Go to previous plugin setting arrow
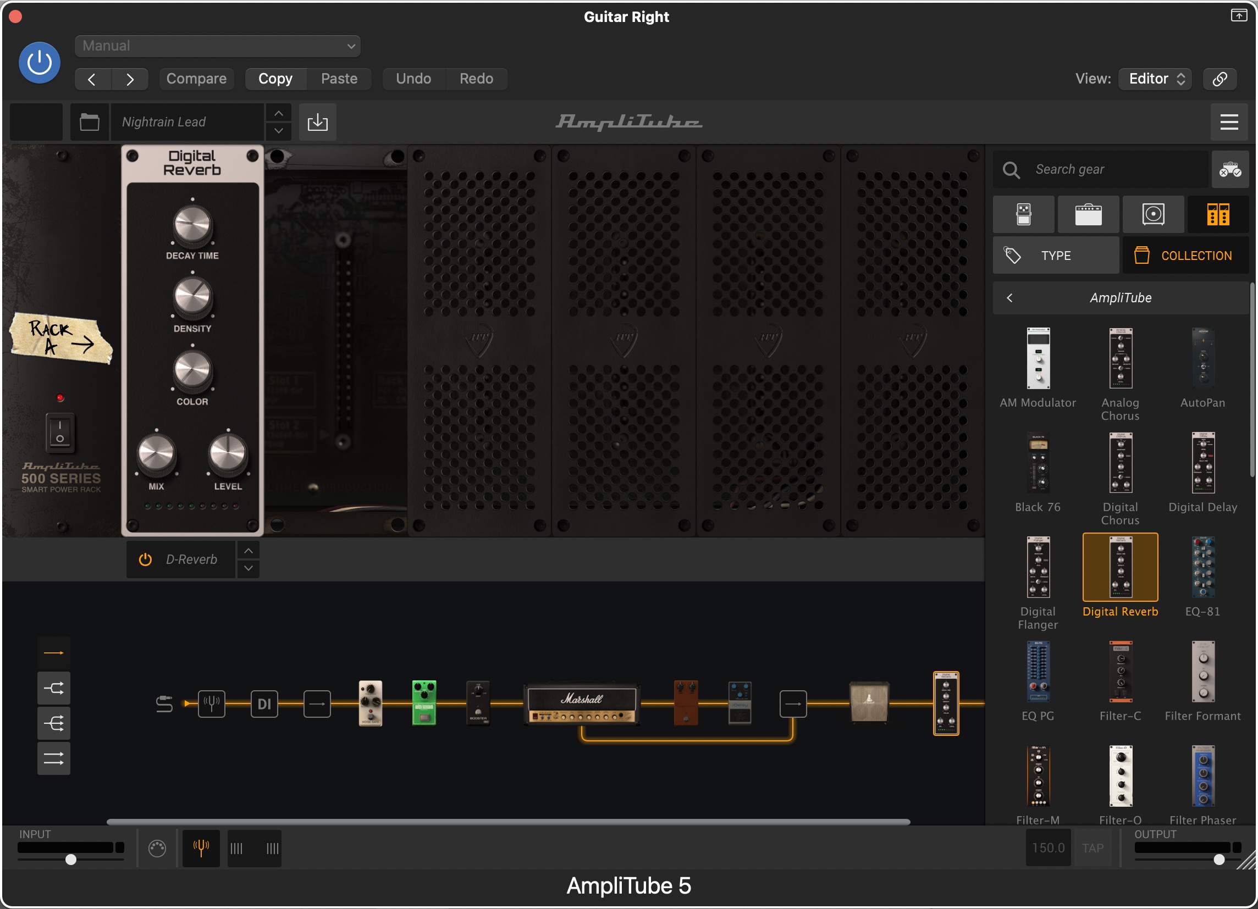Image resolution: width=1258 pixels, height=909 pixels. click(x=92, y=79)
